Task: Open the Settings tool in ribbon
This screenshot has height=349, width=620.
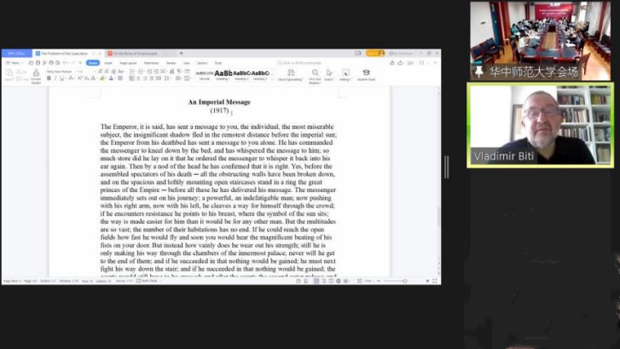Action: pyautogui.click(x=345, y=75)
